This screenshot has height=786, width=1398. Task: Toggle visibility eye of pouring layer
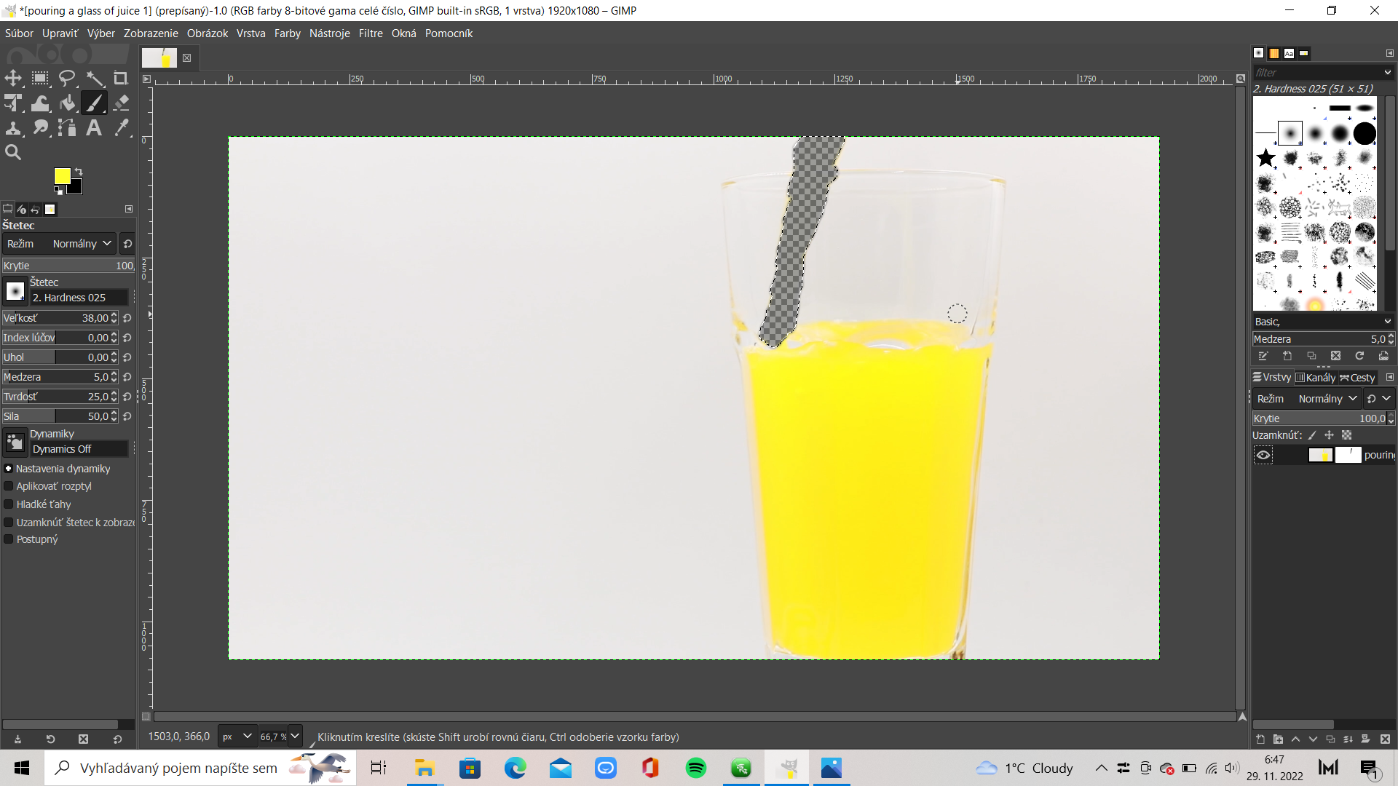coord(1263,455)
